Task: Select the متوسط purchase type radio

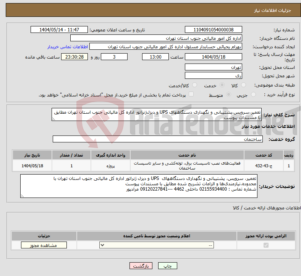Action: [229, 95]
